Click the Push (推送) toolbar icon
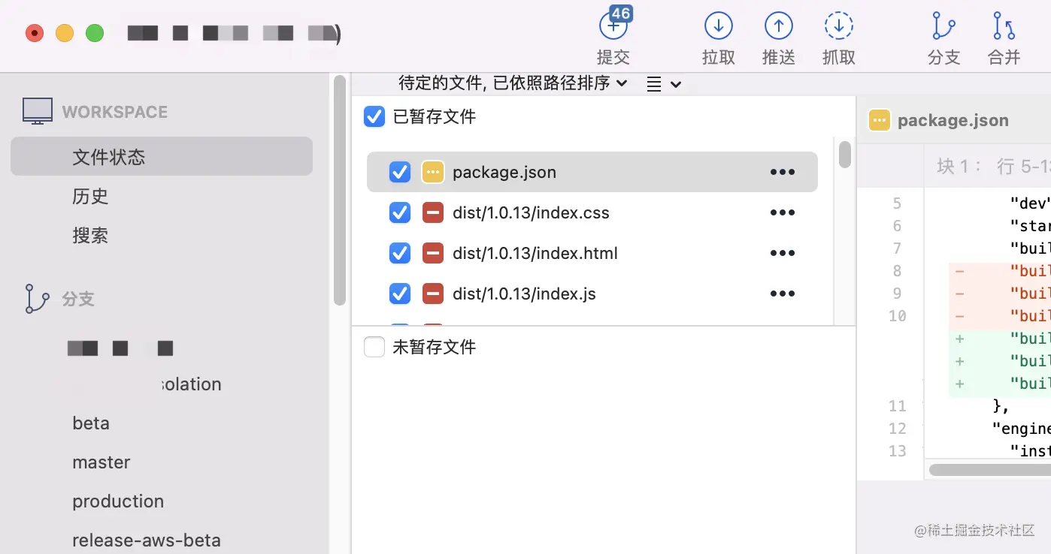This screenshot has height=554, width=1051. pyautogui.click(x=779, y=26)
